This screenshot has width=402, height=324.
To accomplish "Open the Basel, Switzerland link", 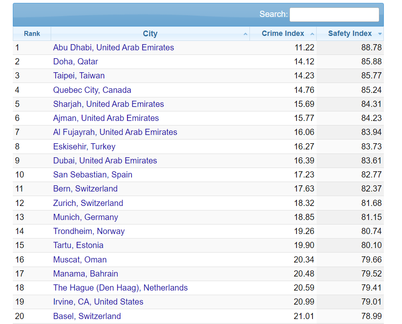I will pos(87,316).
